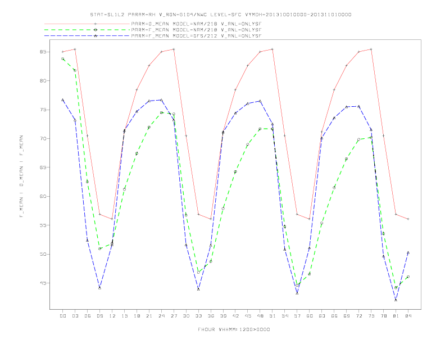Click y-axis tick label 85
Viewport: 445px width, 344px height.
pyautogui.click(x=43, y=52)
